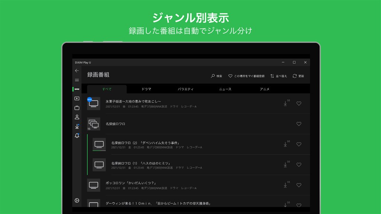This screenshot has width=381, height=214.
Task: Favorite 名探偵ロワロ (2) episode
Action: (x=299, y=144)
